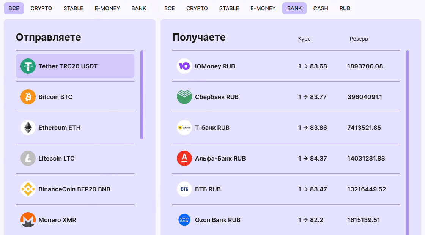Click the receive list vertical scrollbar

tap(408, 143)
